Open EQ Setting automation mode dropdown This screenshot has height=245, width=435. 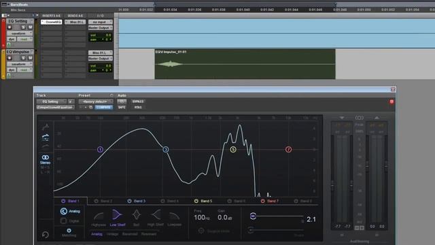coord(25,39)
